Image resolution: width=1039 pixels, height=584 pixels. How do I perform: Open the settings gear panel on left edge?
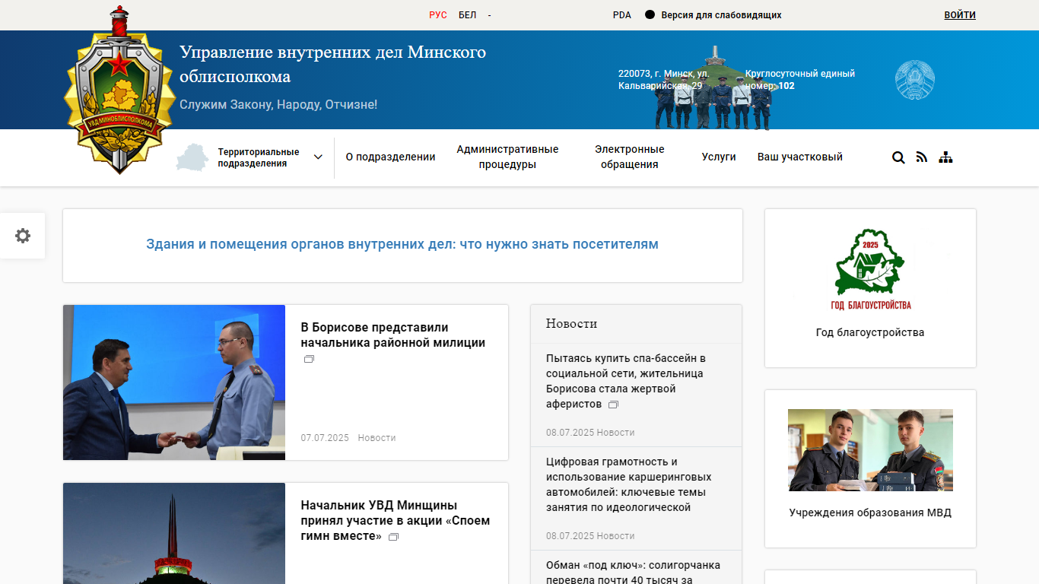click(23, 236)
